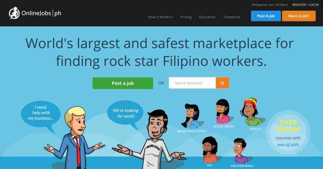The height and width of the screenshot is (169, 323).
Task: Select the WordPress Expert worker avatar
Action: click(191, 116)
